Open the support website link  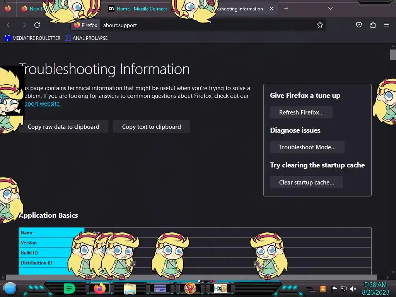pyautogui.click(x=42, y=104)
